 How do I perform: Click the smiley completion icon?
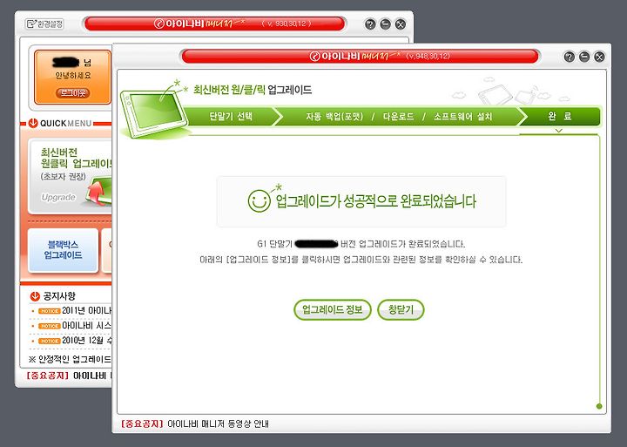pyautogui.click(x=260, y=200)
